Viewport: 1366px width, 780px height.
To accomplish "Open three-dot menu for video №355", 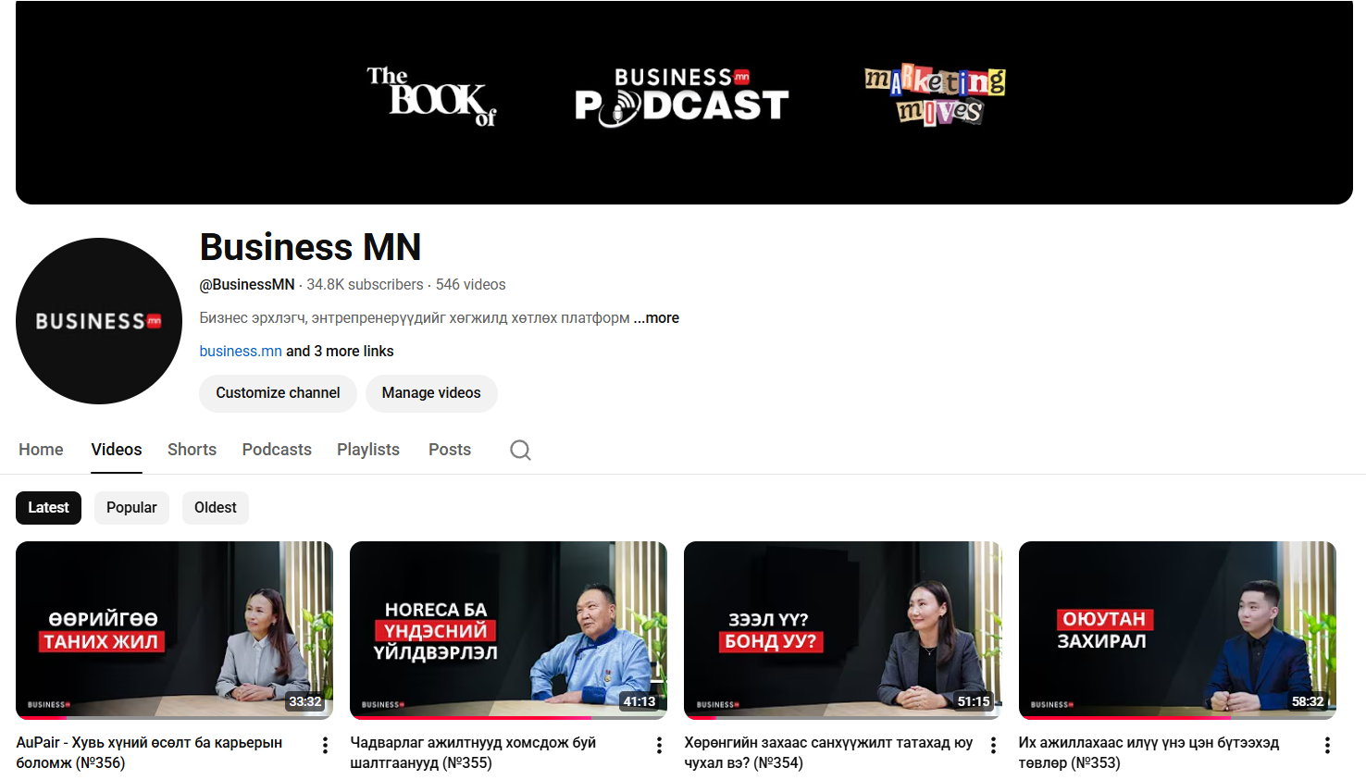I will click(659, 745).
